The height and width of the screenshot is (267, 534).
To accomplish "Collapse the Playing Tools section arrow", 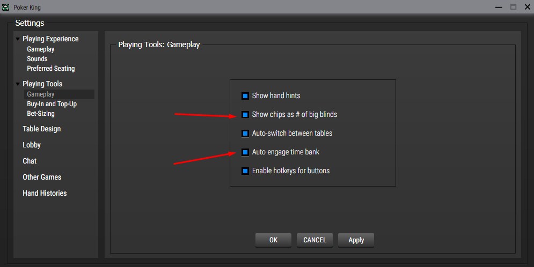I will point(18,84).
